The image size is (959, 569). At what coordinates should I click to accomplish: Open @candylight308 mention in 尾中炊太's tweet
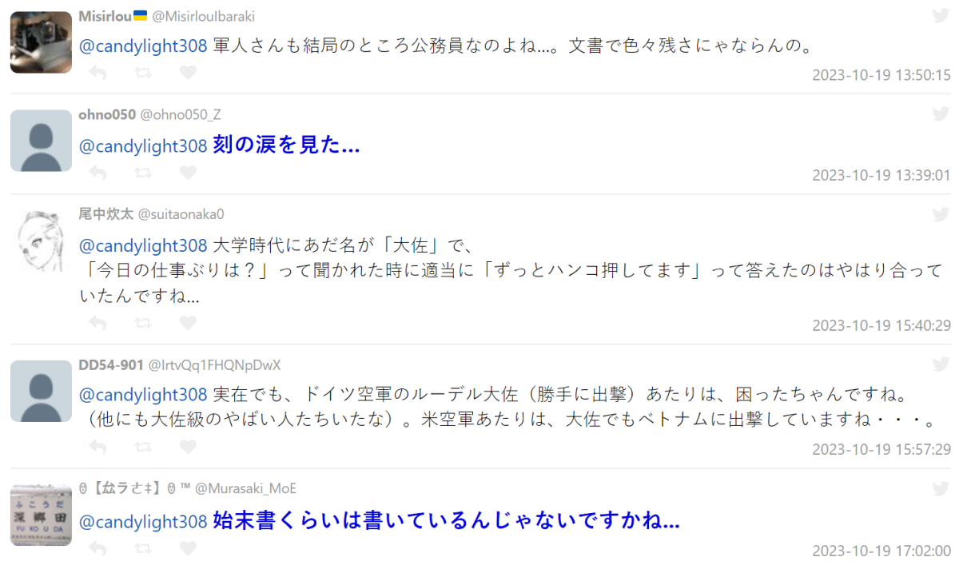pos(143,245)
